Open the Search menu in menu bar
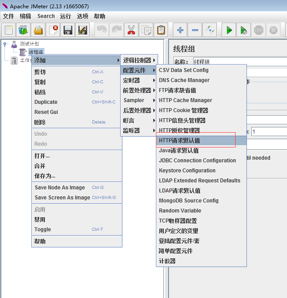287x298 pixels. (46, 16)
